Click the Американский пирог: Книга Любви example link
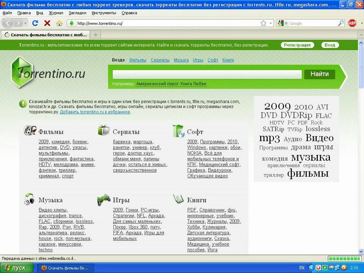 171,84
